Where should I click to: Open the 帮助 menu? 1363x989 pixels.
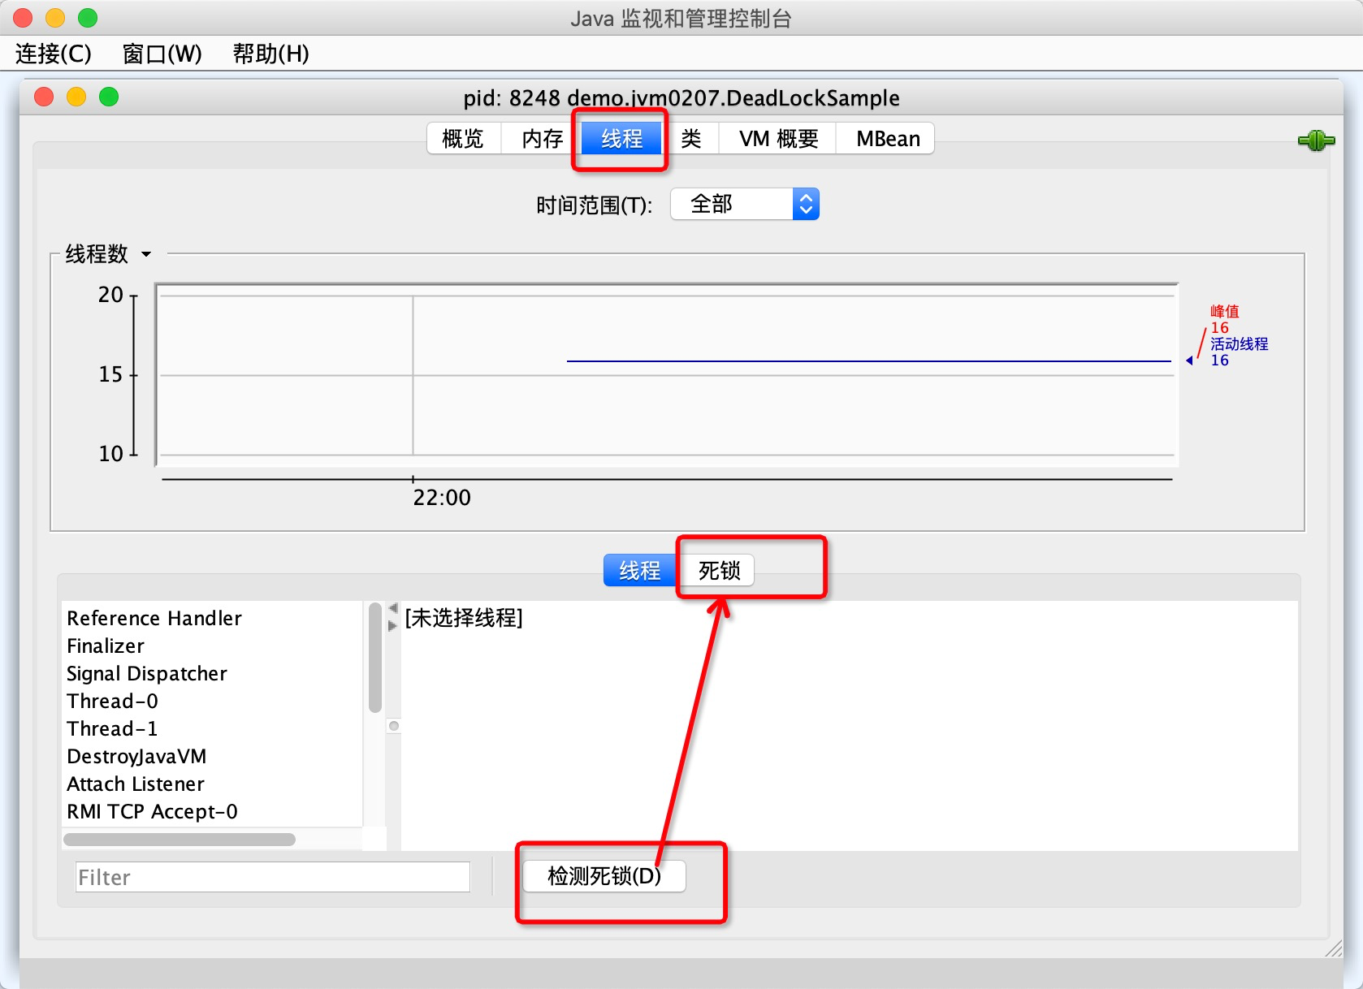click(270, 54)
